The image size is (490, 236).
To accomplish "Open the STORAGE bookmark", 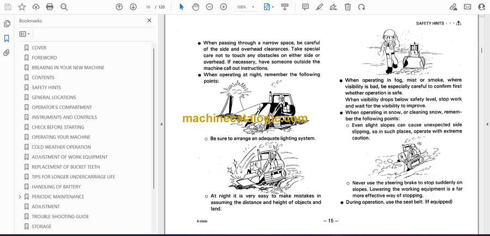I will (x=41, y=227).
